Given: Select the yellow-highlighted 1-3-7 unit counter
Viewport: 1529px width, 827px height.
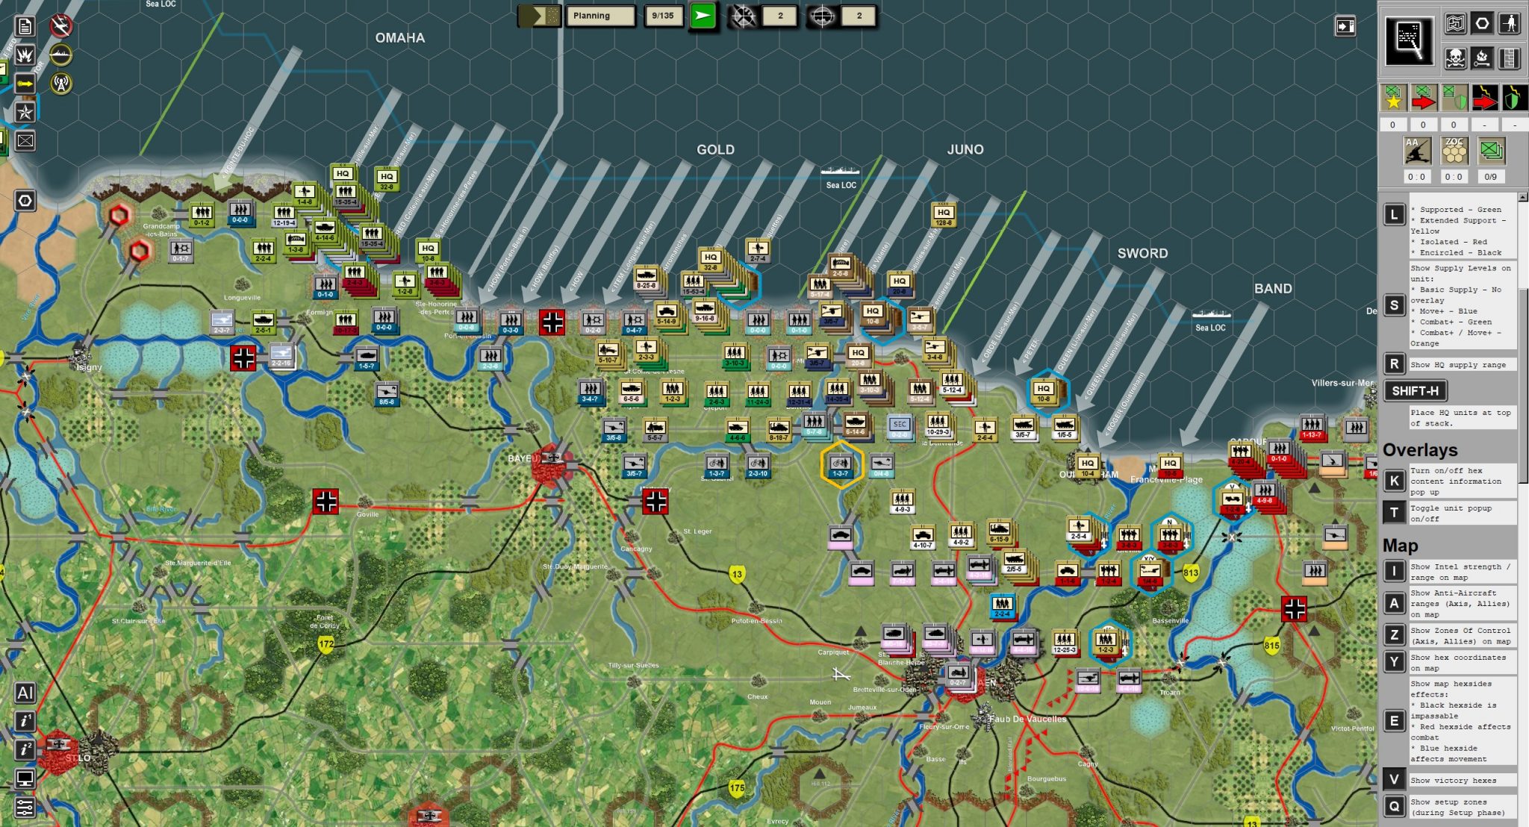Looking at the screenshot, I should [x=841, y=465].
